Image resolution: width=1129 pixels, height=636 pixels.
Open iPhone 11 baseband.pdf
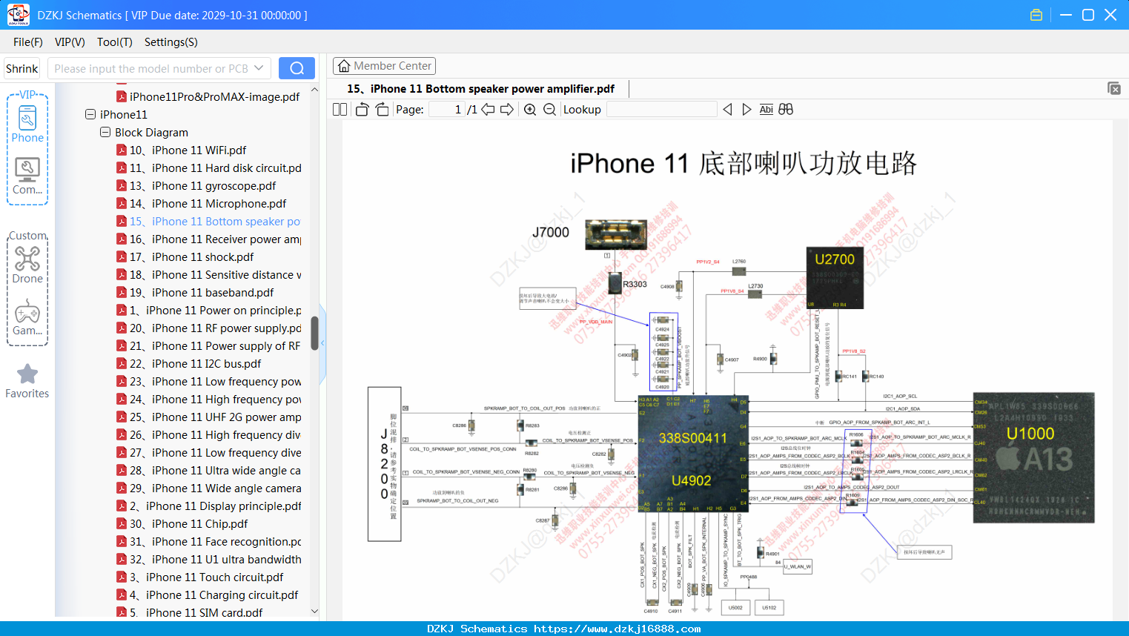pos(195,292)
